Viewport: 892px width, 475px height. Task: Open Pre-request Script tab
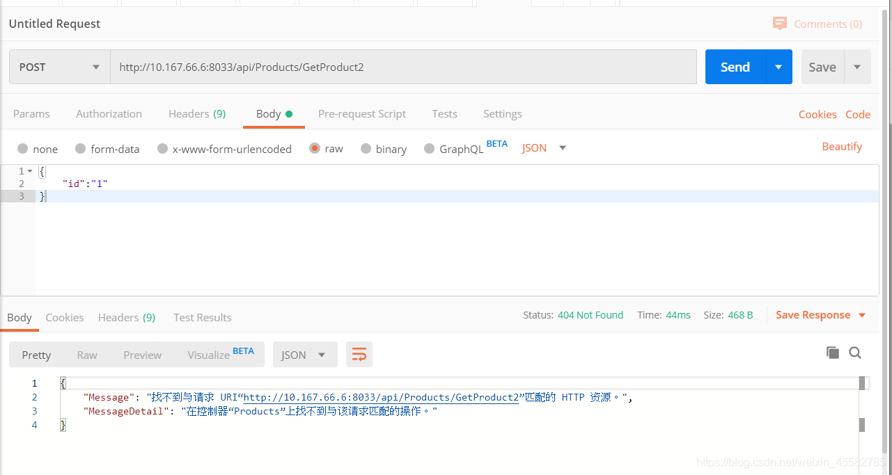coord(362,114)
